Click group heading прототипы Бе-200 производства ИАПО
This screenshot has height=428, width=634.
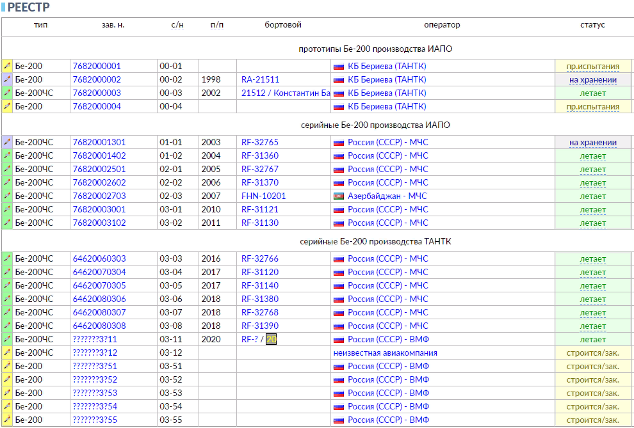pos(375,49)
